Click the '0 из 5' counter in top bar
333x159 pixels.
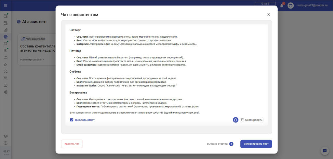click(x=265, y=4)
